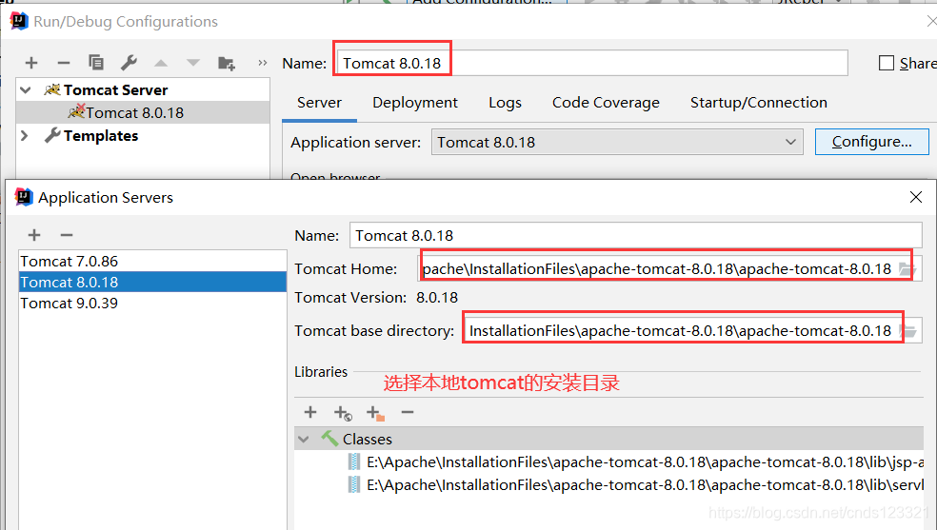Open the Logs tab
Viewport: 937px width, 530px height.
coord(505,103)
